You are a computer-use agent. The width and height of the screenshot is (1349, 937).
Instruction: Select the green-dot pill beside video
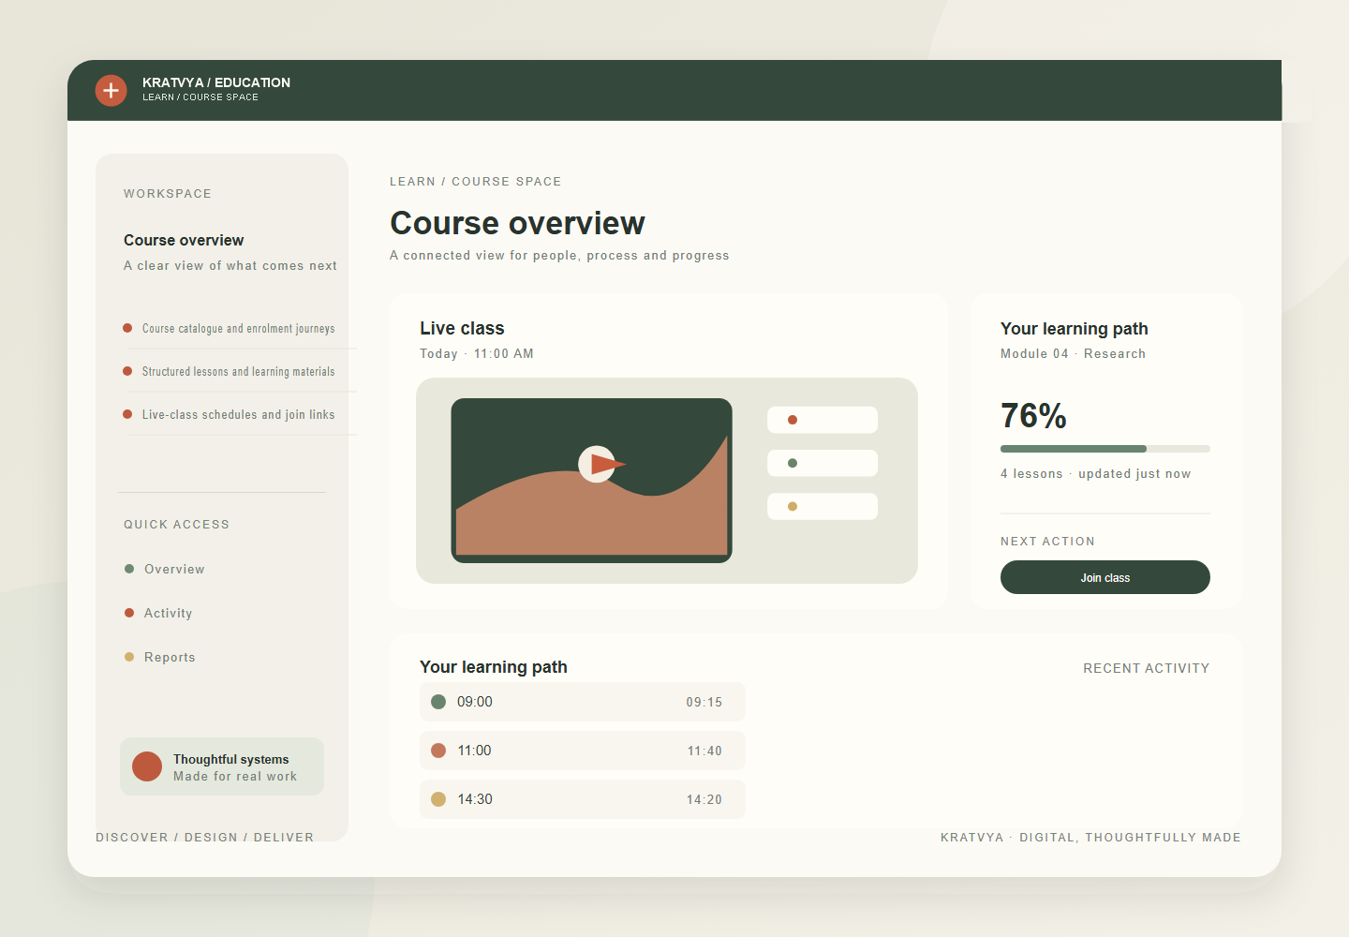(823, 463)
